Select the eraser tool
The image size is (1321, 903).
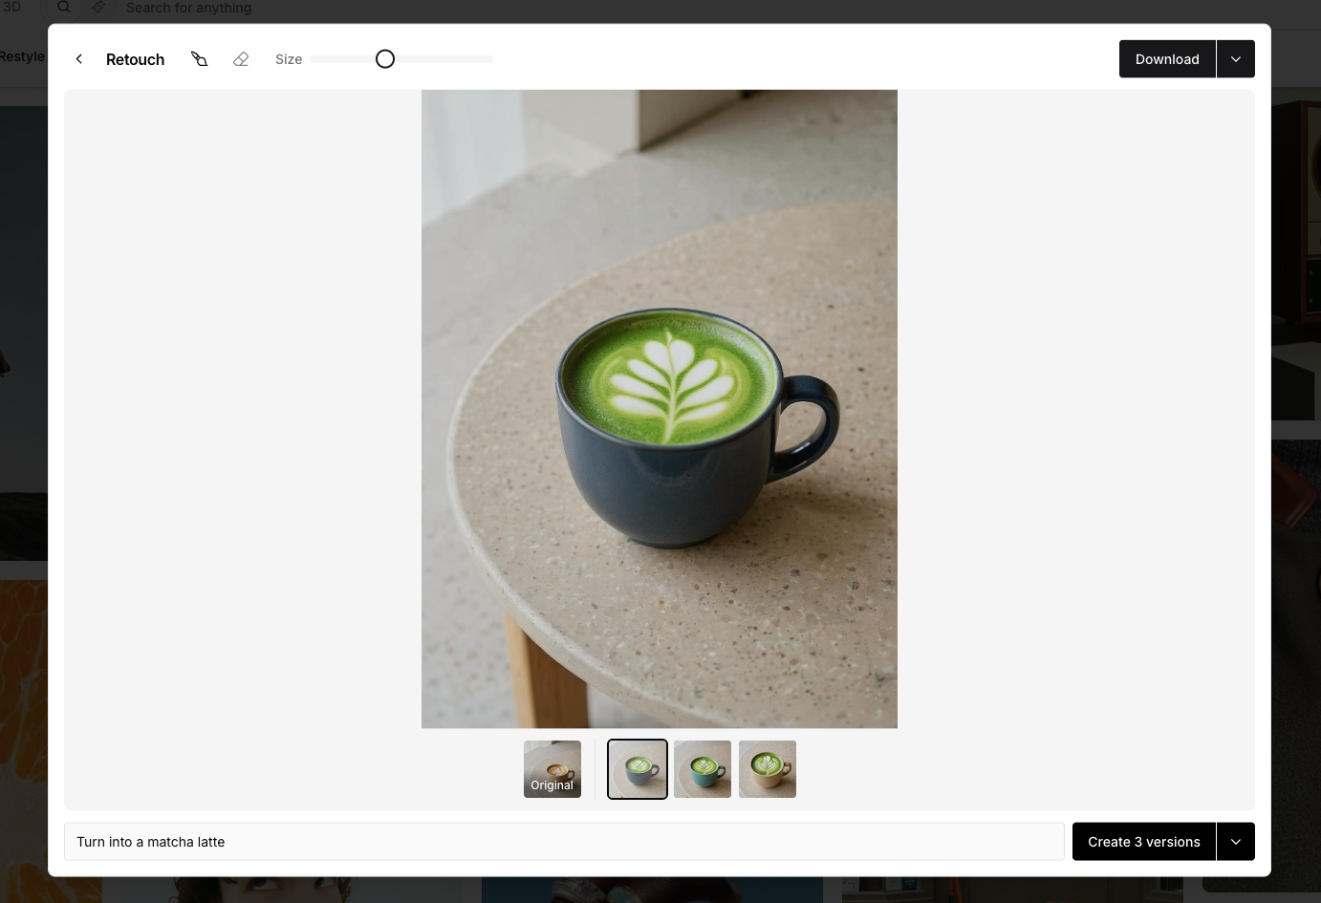click(x=241, y=59)
